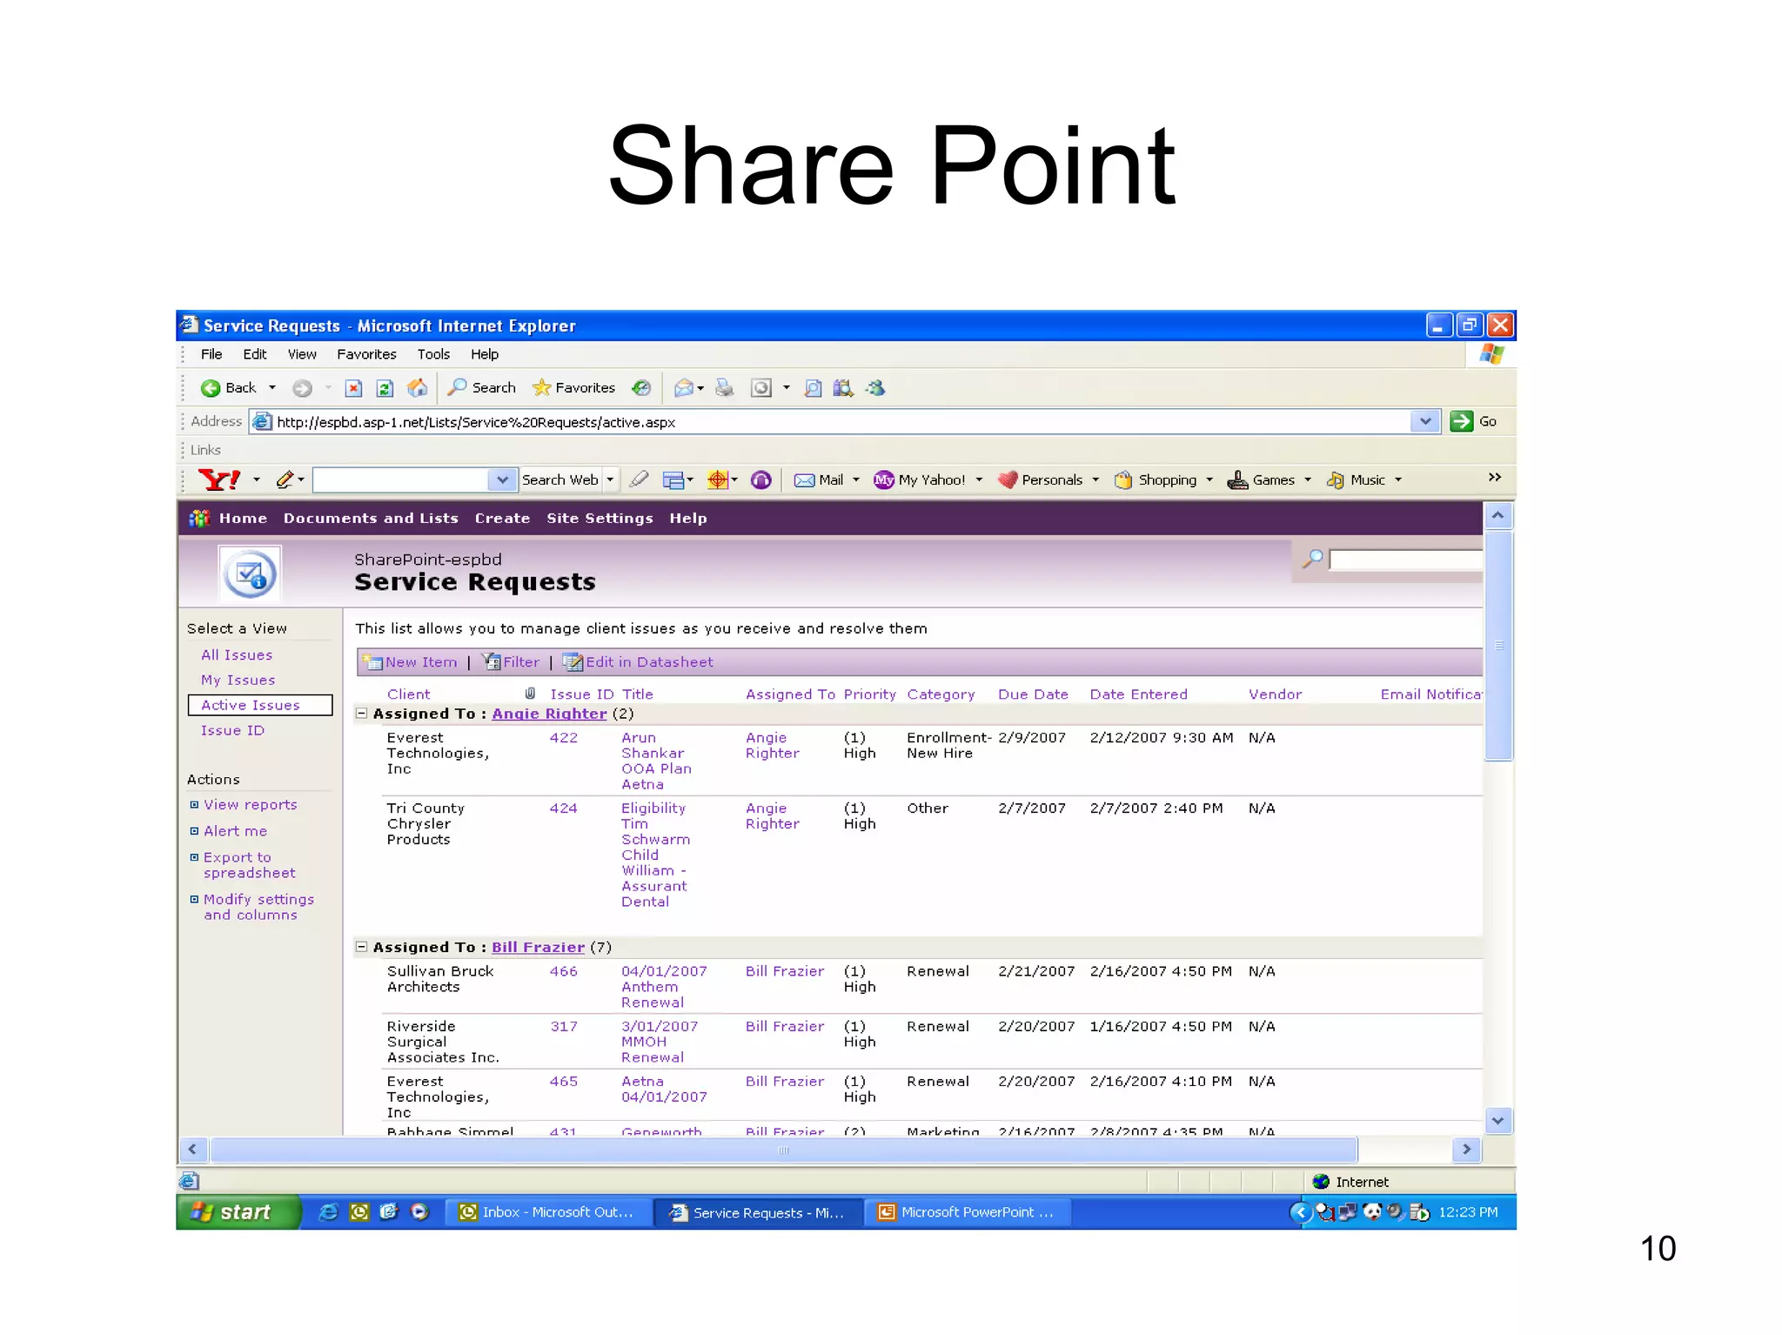This screenshot has width=1782, height=1335.
Task: Click Filter in list toolbar
Action: click(x=512, y=661)
